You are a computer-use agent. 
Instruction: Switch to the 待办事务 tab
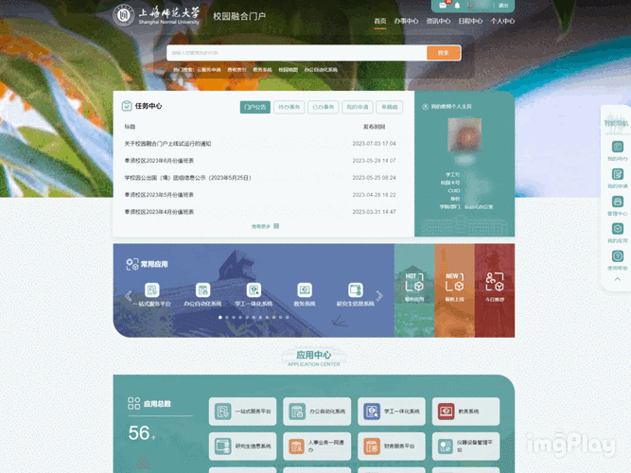[x=289, y=107]
